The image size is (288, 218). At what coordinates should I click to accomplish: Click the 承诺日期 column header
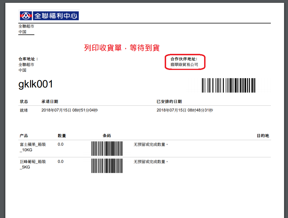50,102
